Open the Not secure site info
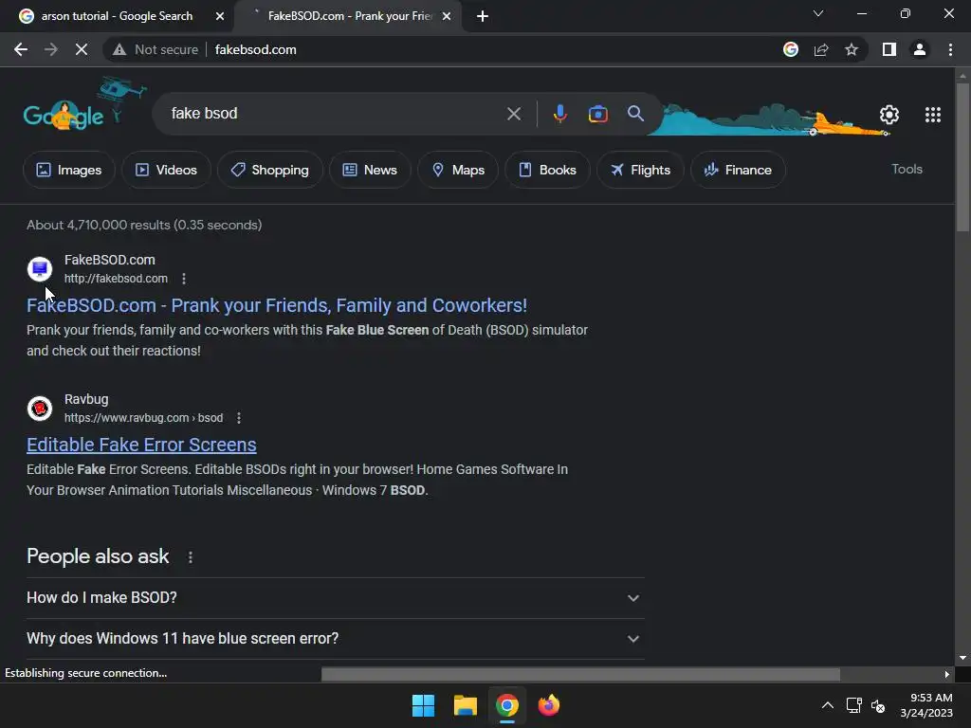The width and height of the screenshot is (971, 728). click(x=155, y=49)
